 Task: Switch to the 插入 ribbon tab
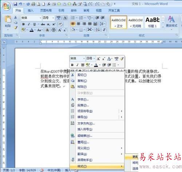click(x=31, y=11)
